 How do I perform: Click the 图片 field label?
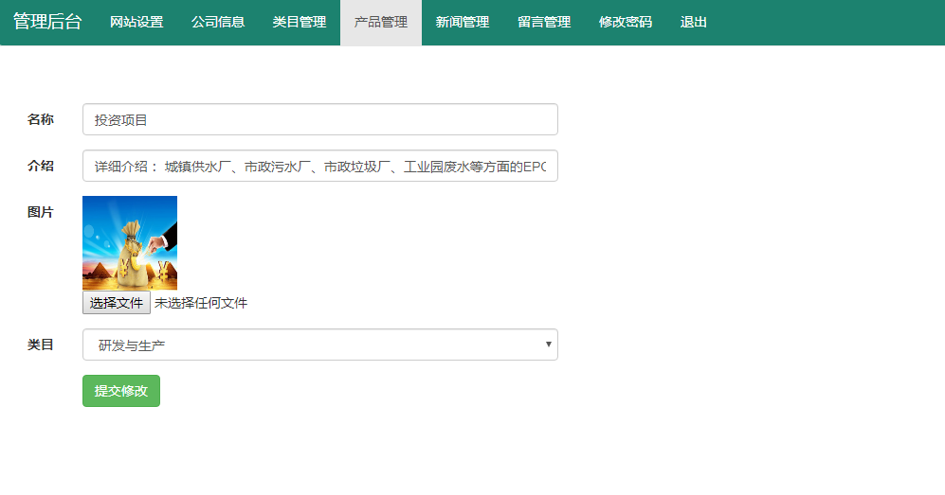[41, 212]
